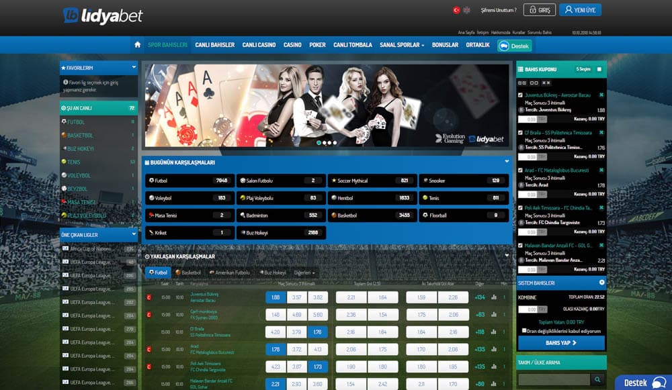
Task: Open the Sistem Bahisleri plus icon
Action: [601, 283]
